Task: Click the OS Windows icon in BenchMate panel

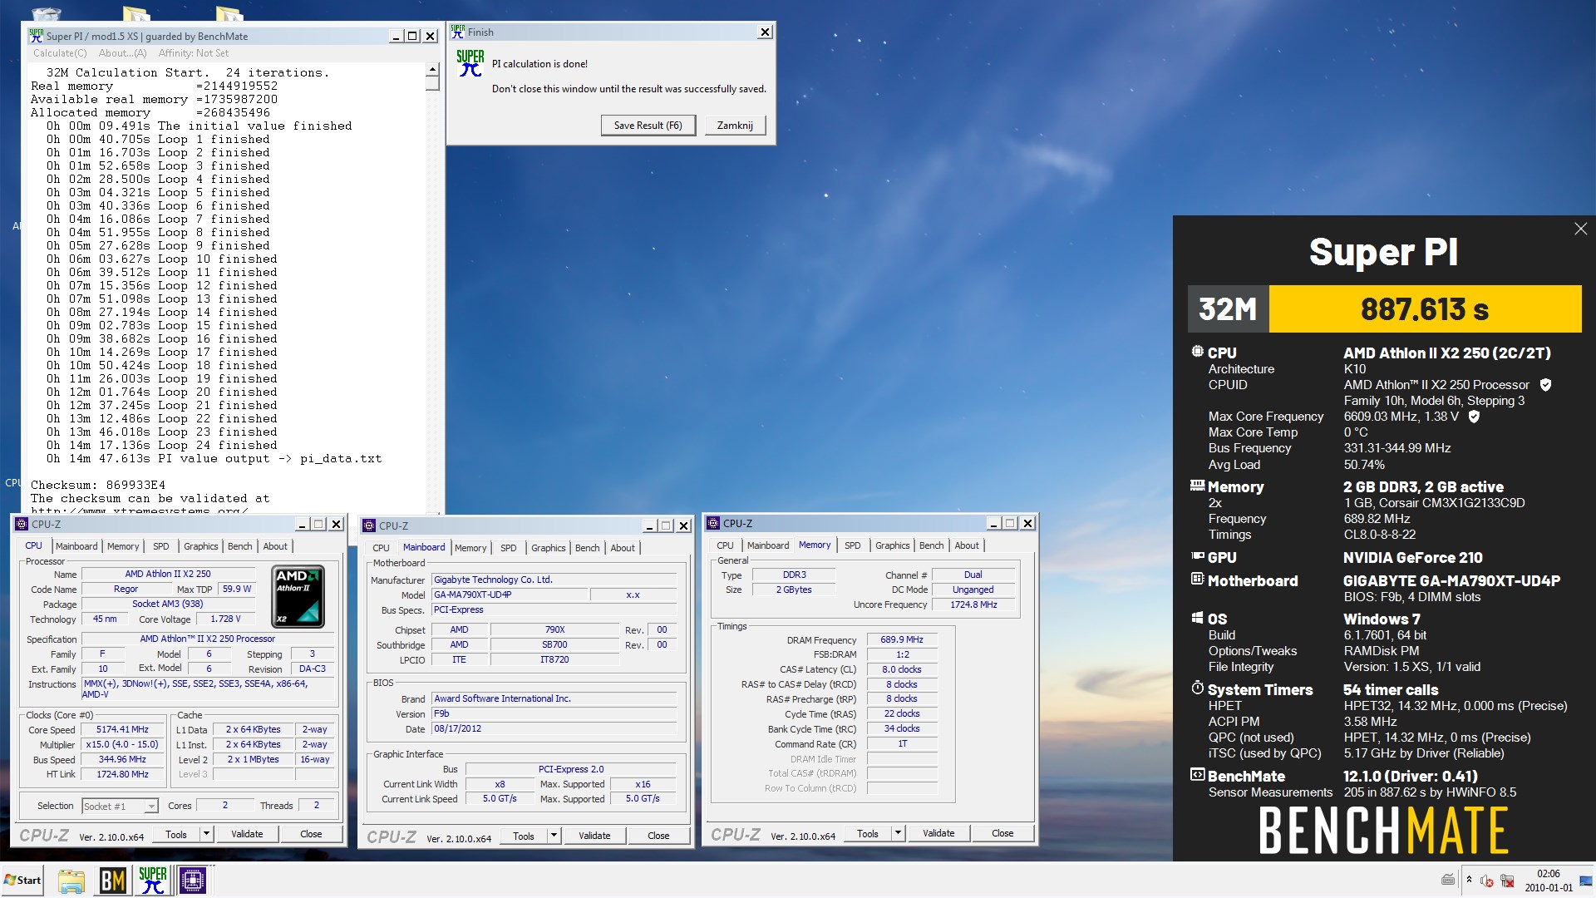Action: pos(1197,618)
